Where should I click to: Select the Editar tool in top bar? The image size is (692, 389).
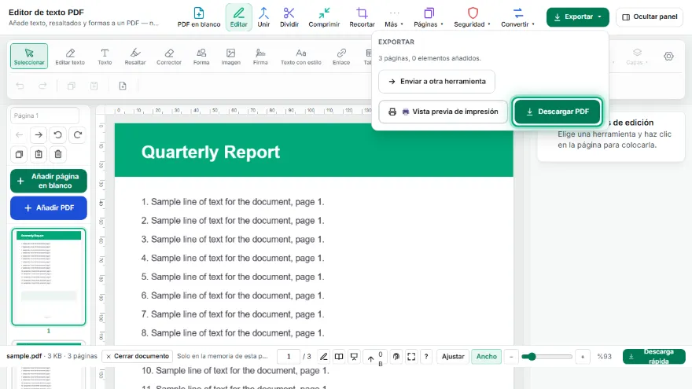239,17
